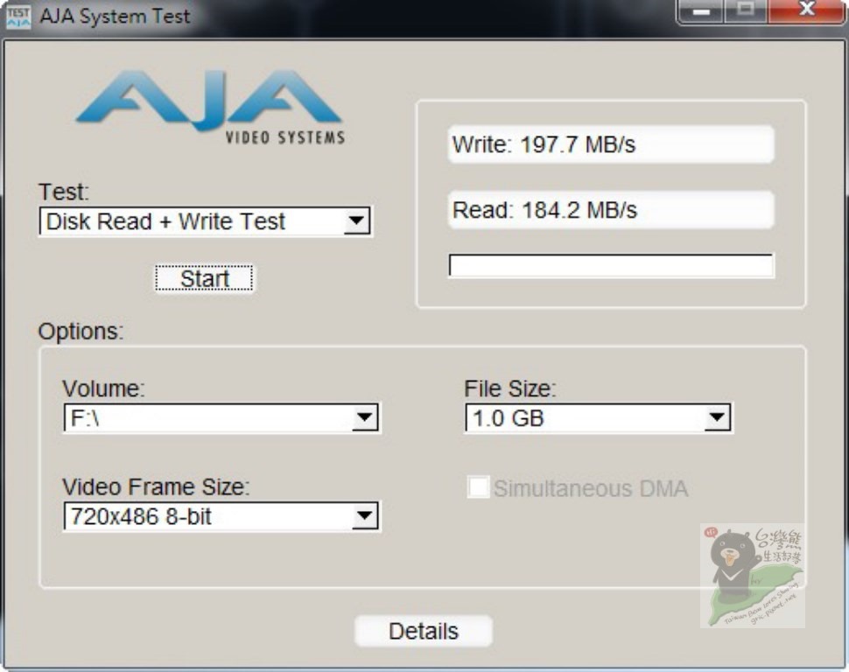
Task: Start the disk test
Action: tap(204, 278)
